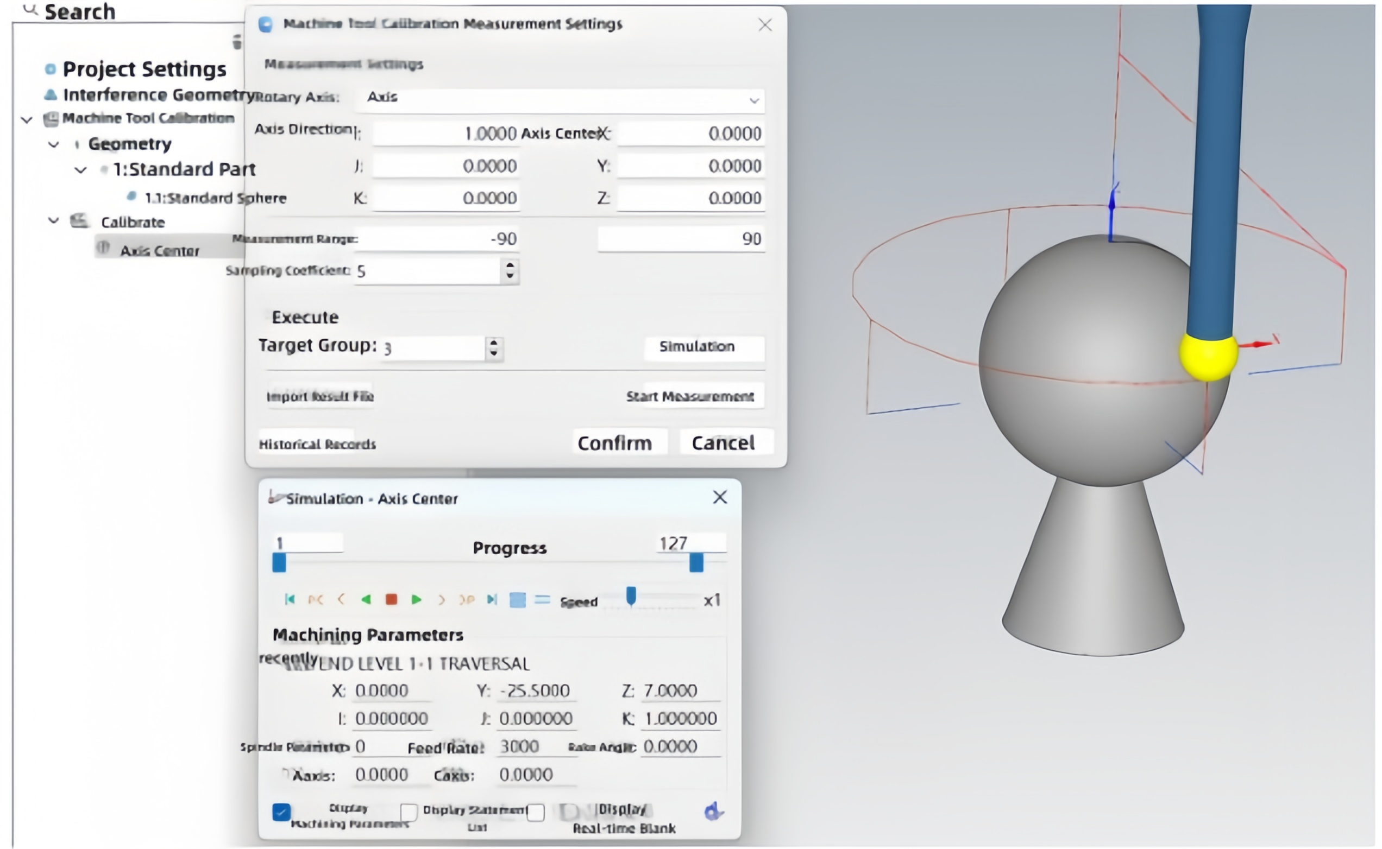Click the bottom-right Simulation dialog icon

tap(713, 812)
